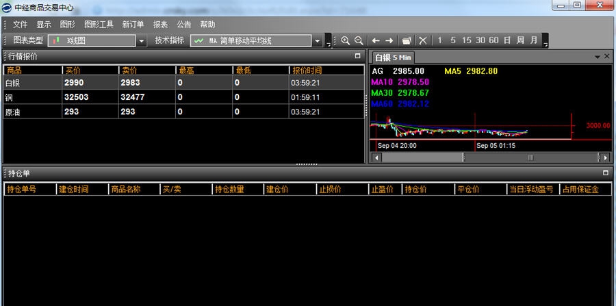This screenshot has height=306, width=616.
Task: Select the 15 minute timeframe button
Action: coord(467,40)
